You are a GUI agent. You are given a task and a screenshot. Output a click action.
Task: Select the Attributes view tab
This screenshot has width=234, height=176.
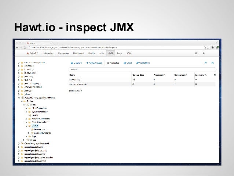(113, 63)
